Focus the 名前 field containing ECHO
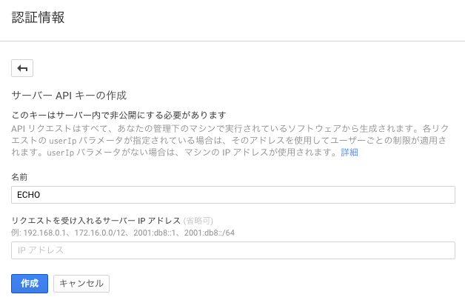The width and height of the screenshot is (465, 300). tap(233, 195)
